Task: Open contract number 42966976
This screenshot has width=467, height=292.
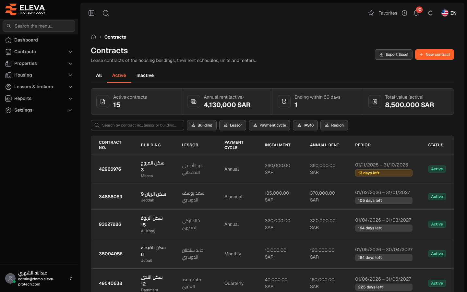Action: (110, 169)
